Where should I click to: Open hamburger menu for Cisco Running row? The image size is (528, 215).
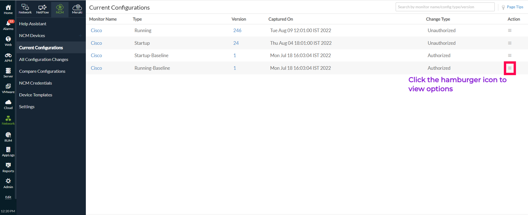click(510, 30)
